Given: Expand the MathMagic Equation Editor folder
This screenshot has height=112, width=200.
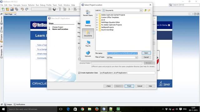Looking at the screenshot, I should click(97, 22).
